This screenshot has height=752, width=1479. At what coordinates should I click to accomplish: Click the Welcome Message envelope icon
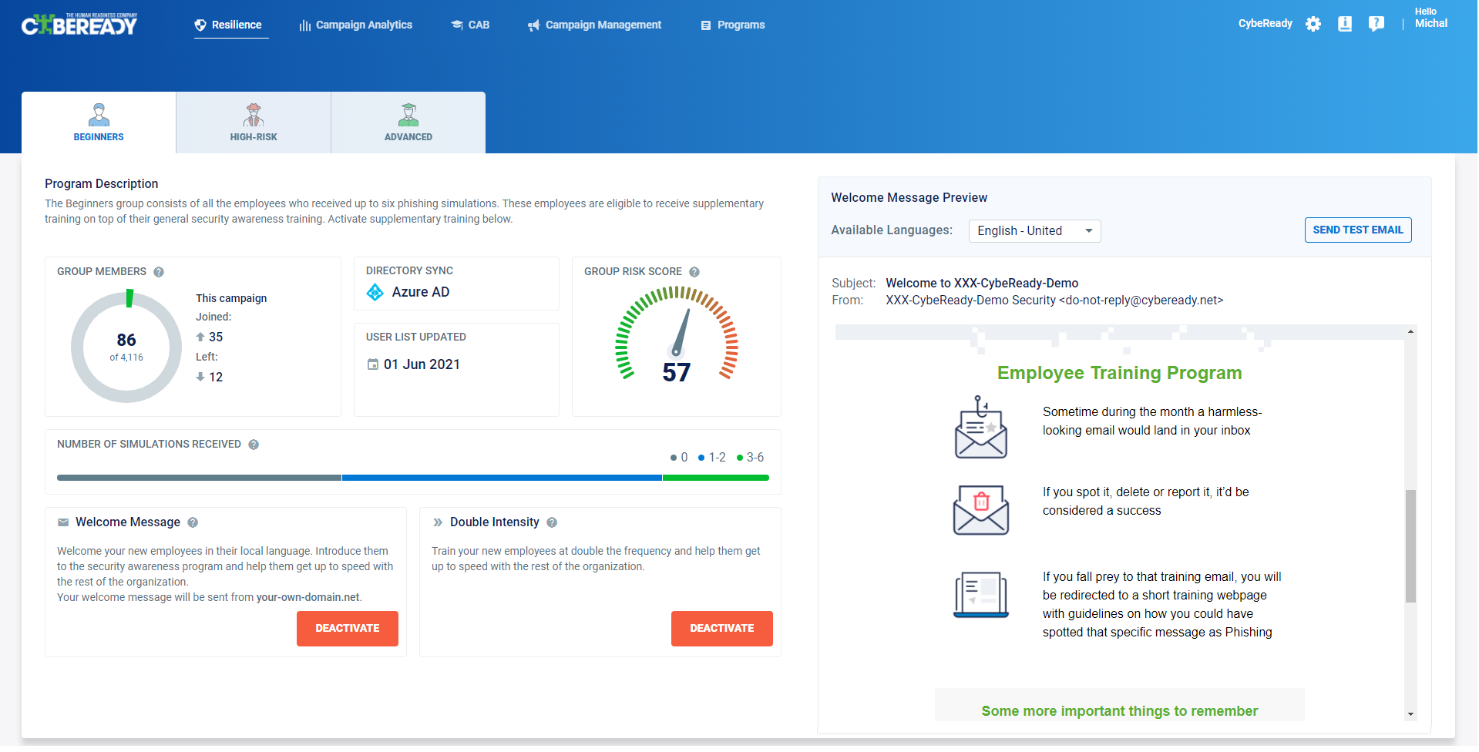(x=63, y=522)
